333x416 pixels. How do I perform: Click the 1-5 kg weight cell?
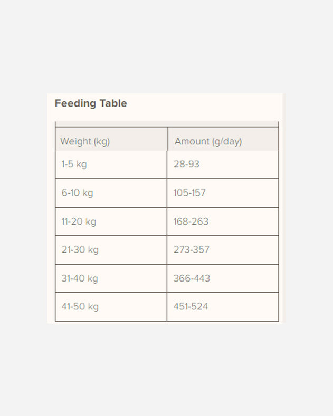(x=74, y=164)
